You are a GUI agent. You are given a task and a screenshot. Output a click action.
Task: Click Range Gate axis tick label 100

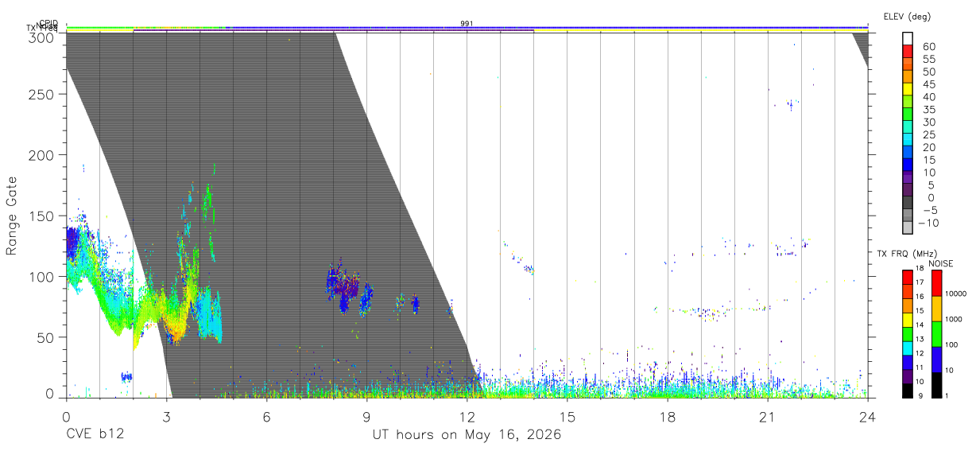click(x=42, y=276)
